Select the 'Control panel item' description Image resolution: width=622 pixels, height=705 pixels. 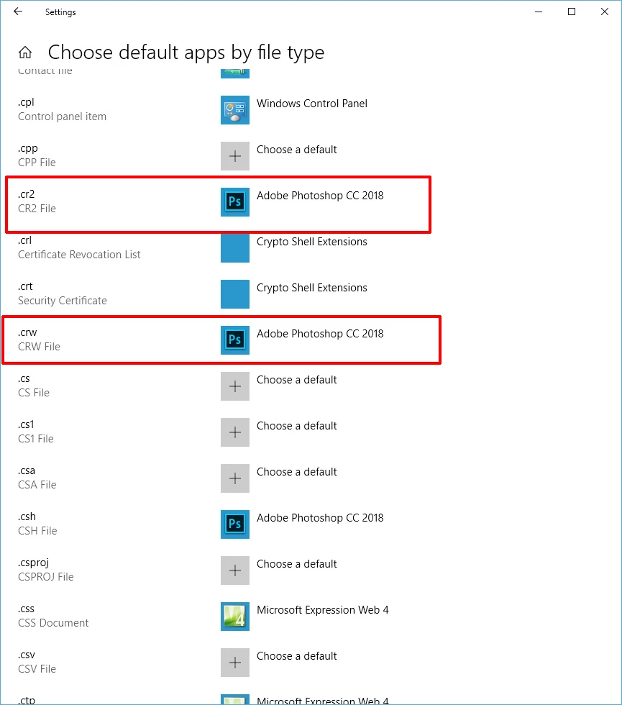tap(62, 117)
